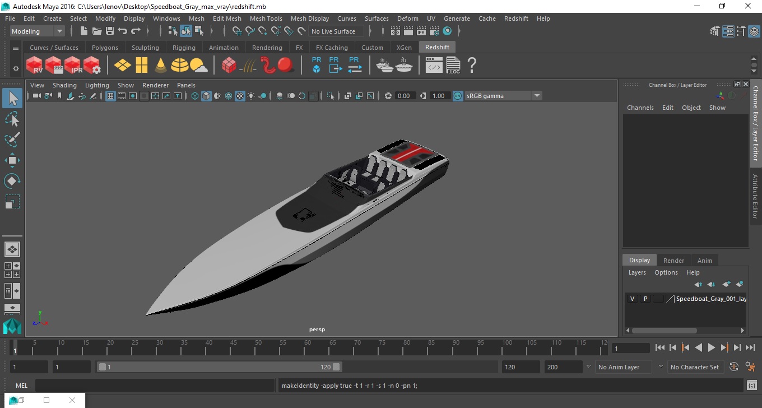
Task: Open the script editor icon
Action: (x=752, y=386)
